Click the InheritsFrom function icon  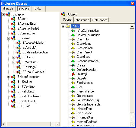[73, 109]
